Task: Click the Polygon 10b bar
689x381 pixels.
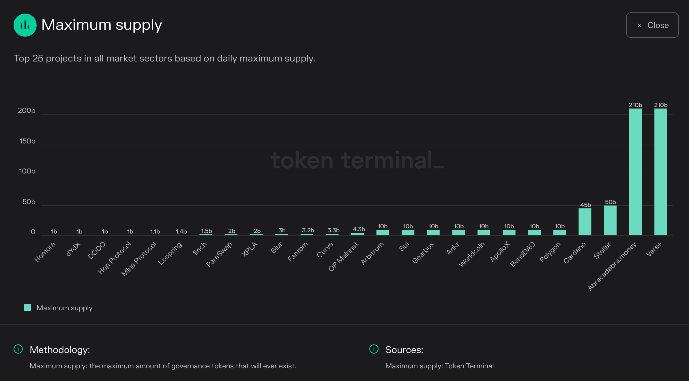Action: click(559, 232)
